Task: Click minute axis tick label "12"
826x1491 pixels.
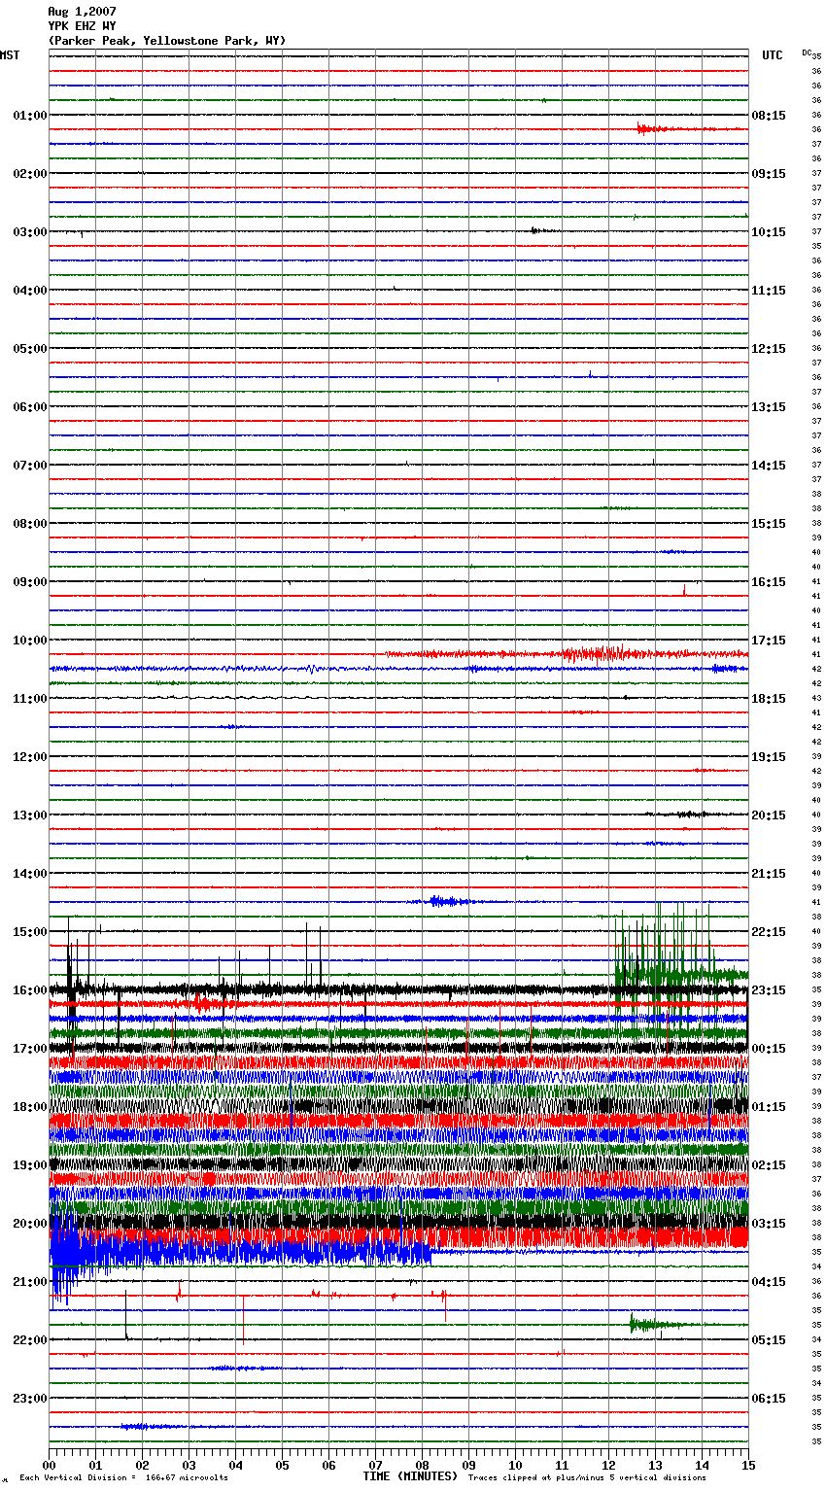Action: 608,1465
